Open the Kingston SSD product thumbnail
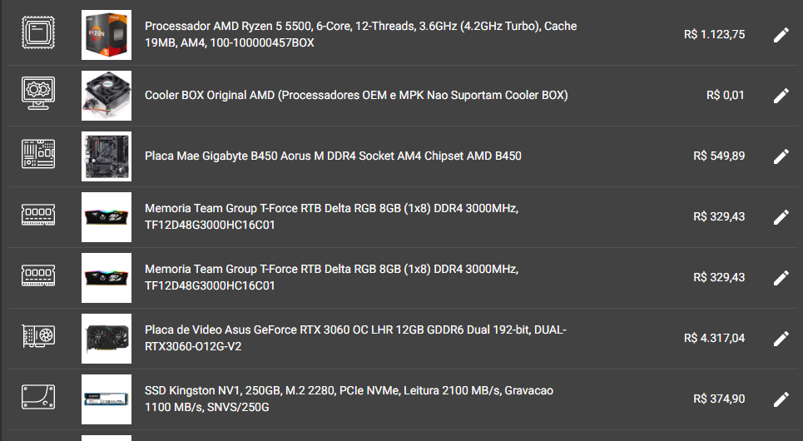Viewport: 803px width, 441px height. click(x=107, y=399)
